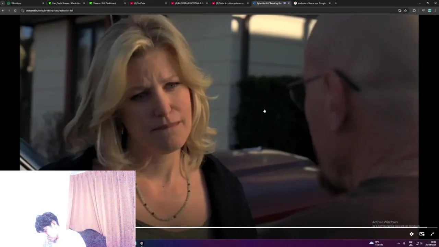
Task: Open the video player settings gear
Action: [412, 234]
